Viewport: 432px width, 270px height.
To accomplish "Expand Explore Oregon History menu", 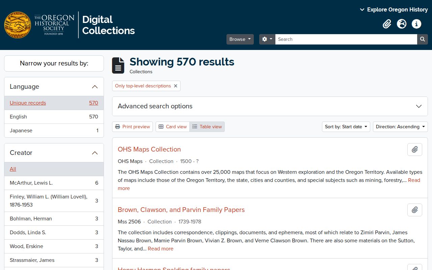I will pyautogui.click(x=394, y=9).
